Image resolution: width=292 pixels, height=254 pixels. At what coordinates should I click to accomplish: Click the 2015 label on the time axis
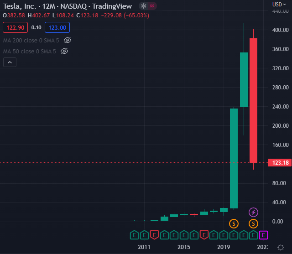pos(184,247)
